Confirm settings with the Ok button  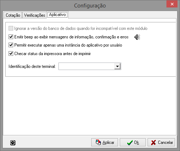tap(133, 142)
